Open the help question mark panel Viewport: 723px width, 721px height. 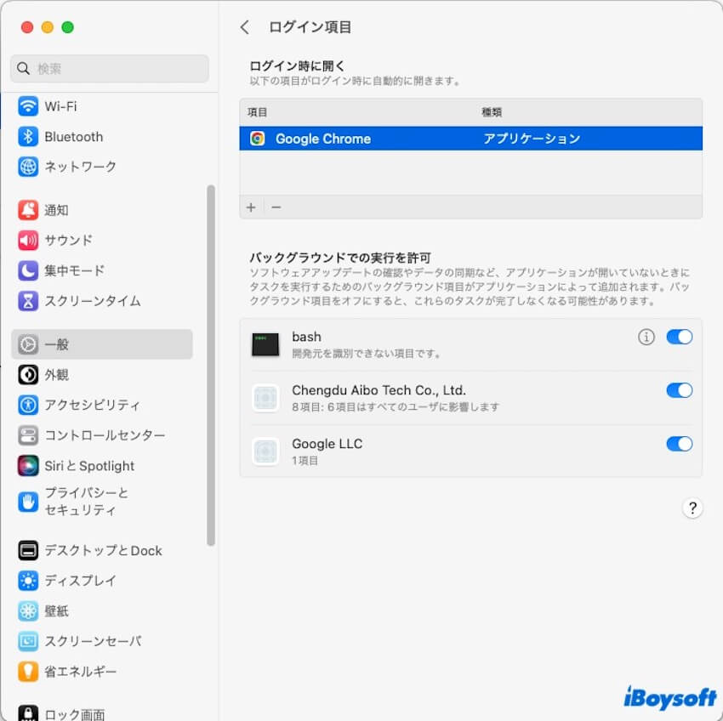tap(693, 508)
